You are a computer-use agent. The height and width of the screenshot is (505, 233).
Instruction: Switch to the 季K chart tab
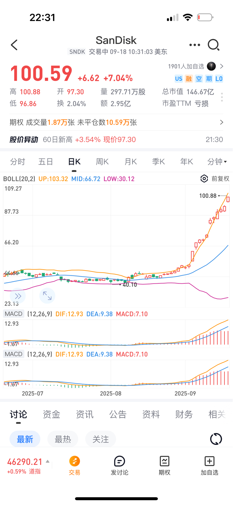click(x=158, y=162)
